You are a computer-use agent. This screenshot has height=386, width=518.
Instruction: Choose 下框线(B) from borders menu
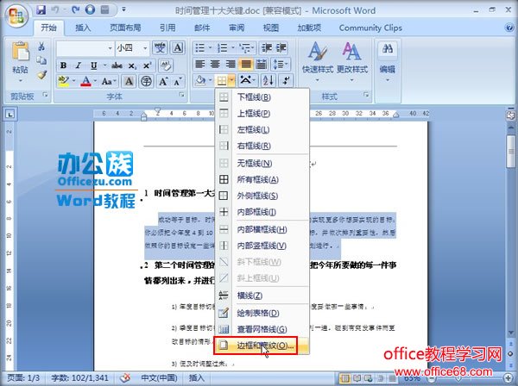click(x=262, y=97)
